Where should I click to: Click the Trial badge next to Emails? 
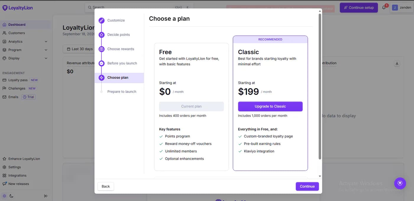click(x=28, y=97)
